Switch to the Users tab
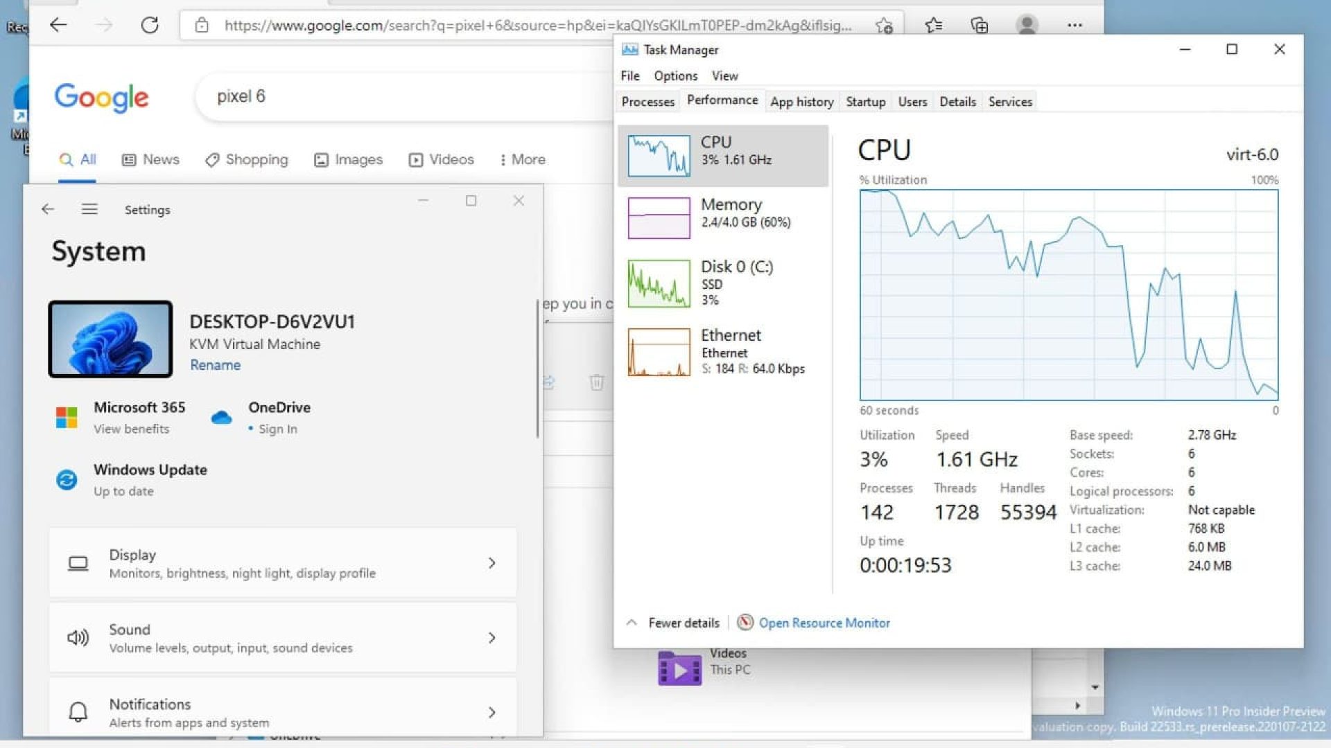The width and height of the screenshot is (1331, 748). pos(913,102)
